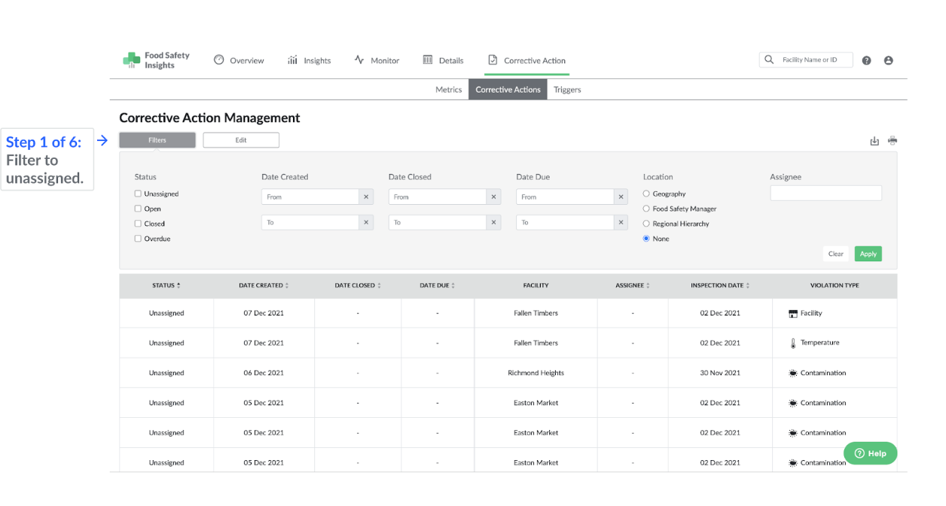Switch to the Metrics tab
This screenshot has width=946, height=506.
pyautogui.click(x=448, y=90)
